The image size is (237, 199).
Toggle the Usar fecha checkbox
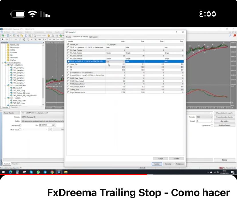coord(20,125)
